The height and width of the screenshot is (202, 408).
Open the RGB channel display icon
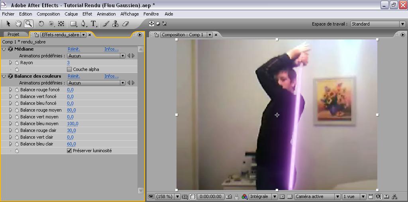[x=244, y=196]
